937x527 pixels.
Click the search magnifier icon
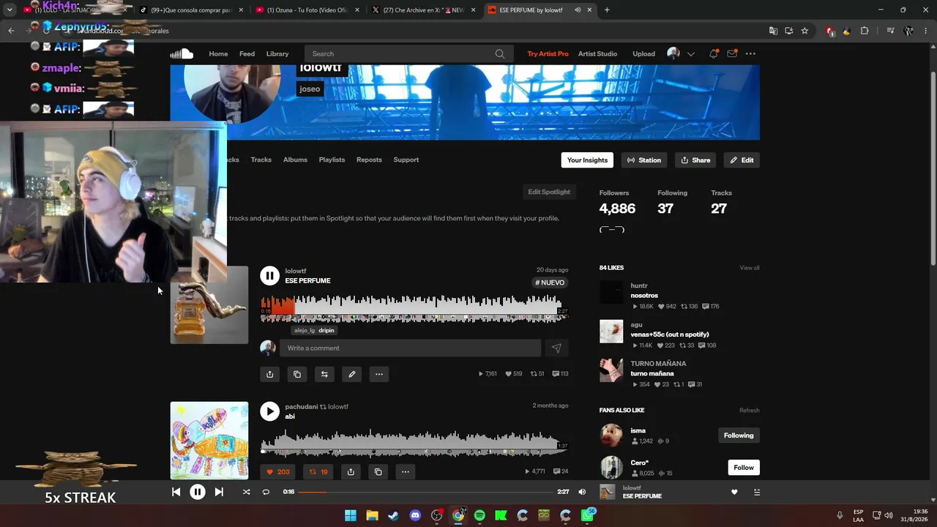tap(500, 53)
